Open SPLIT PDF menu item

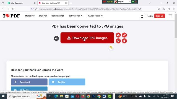point(43,16)
